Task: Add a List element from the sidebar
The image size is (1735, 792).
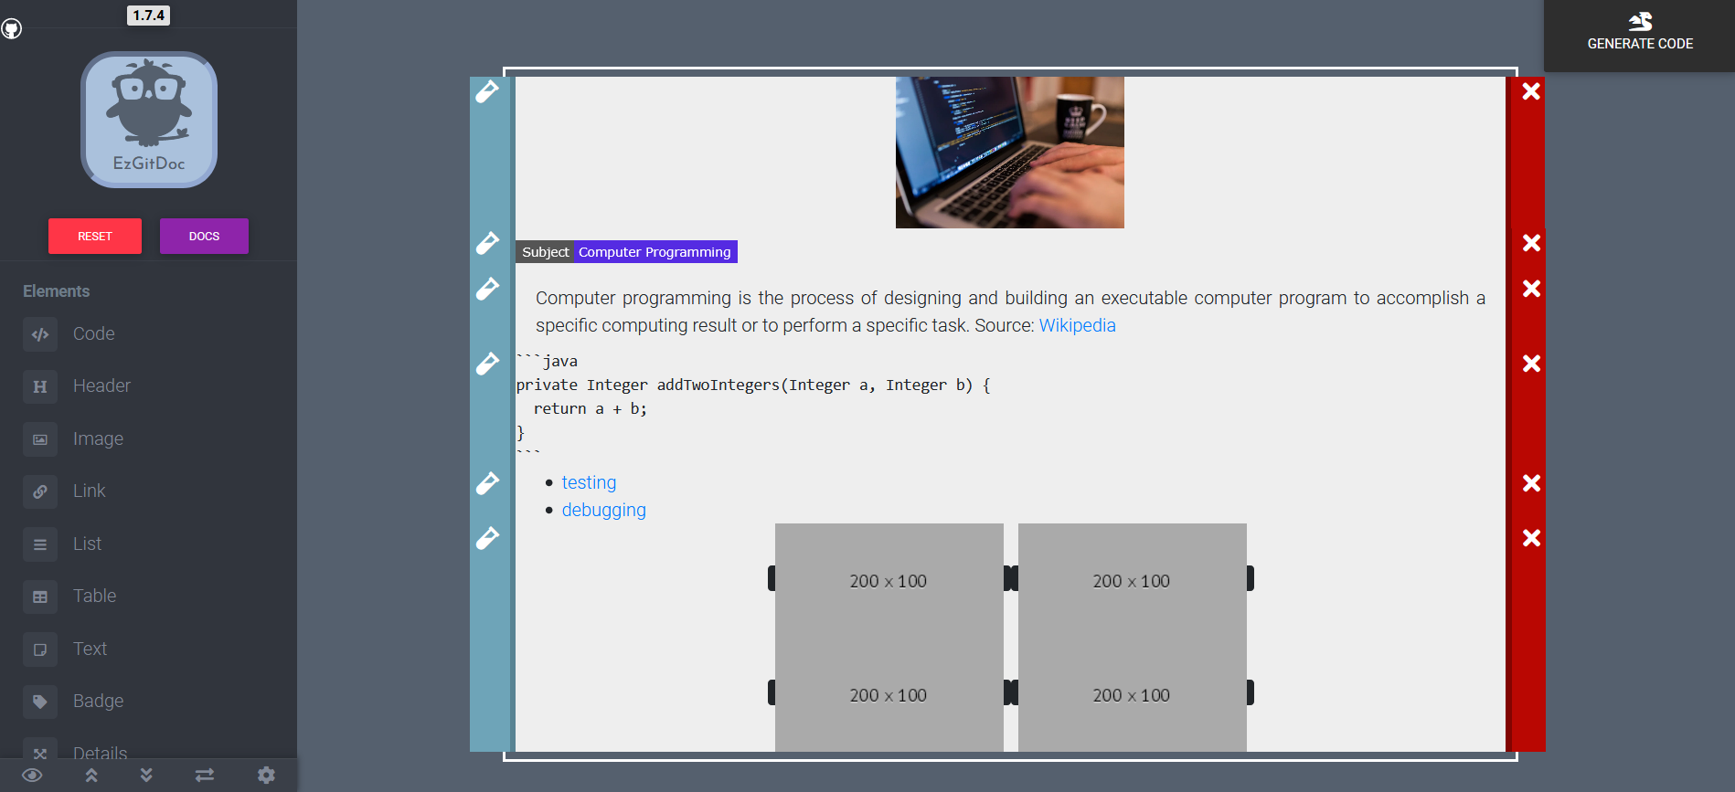Action: [x=62, y=544]
